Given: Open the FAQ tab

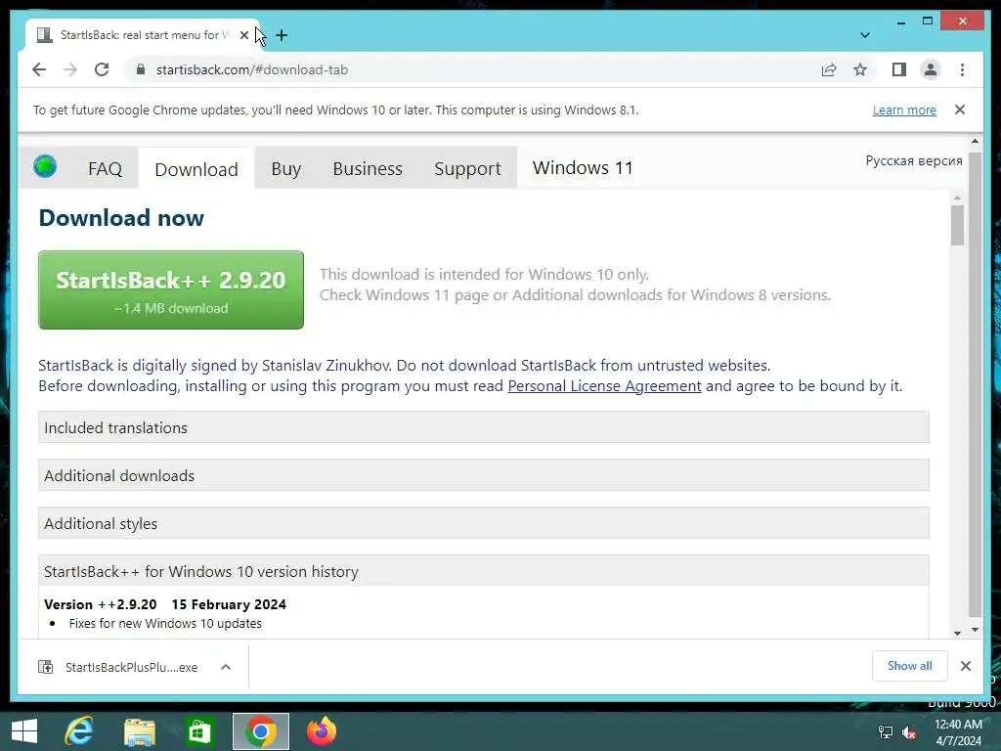Looking at the screenshot, I should [105, 168].
